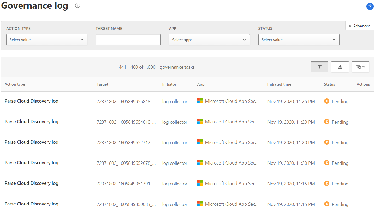This screenshot has height=214, width=375.
Task: Open the STATUS Select value dropdown
Action: point(299,39)
